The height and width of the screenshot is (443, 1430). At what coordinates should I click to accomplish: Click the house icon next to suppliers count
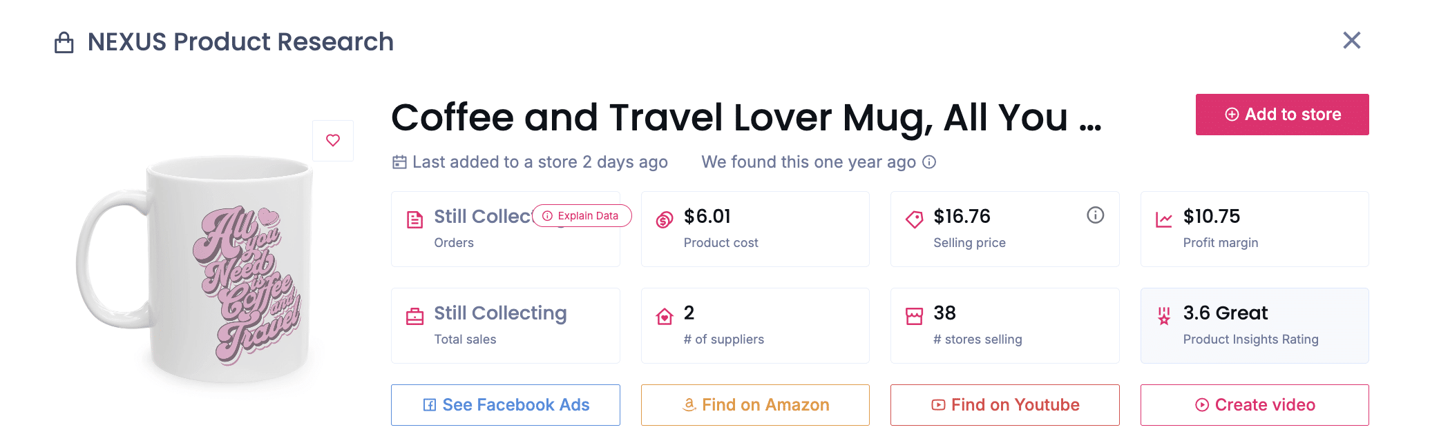coord(665,315)
